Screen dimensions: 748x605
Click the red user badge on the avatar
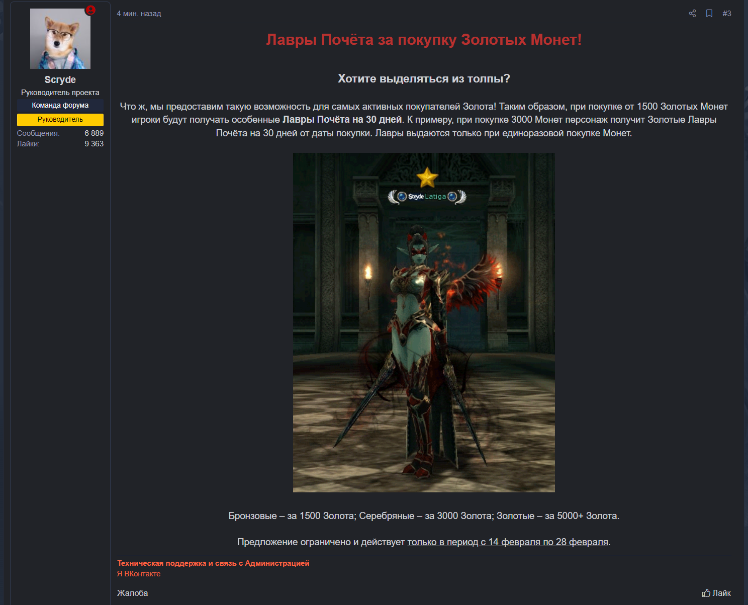[90, 10]
